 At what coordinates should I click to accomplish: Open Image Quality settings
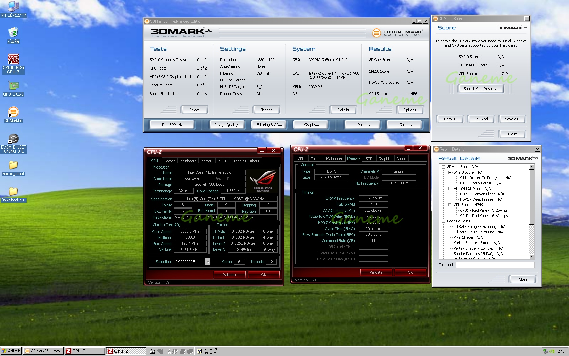[228, 125]
